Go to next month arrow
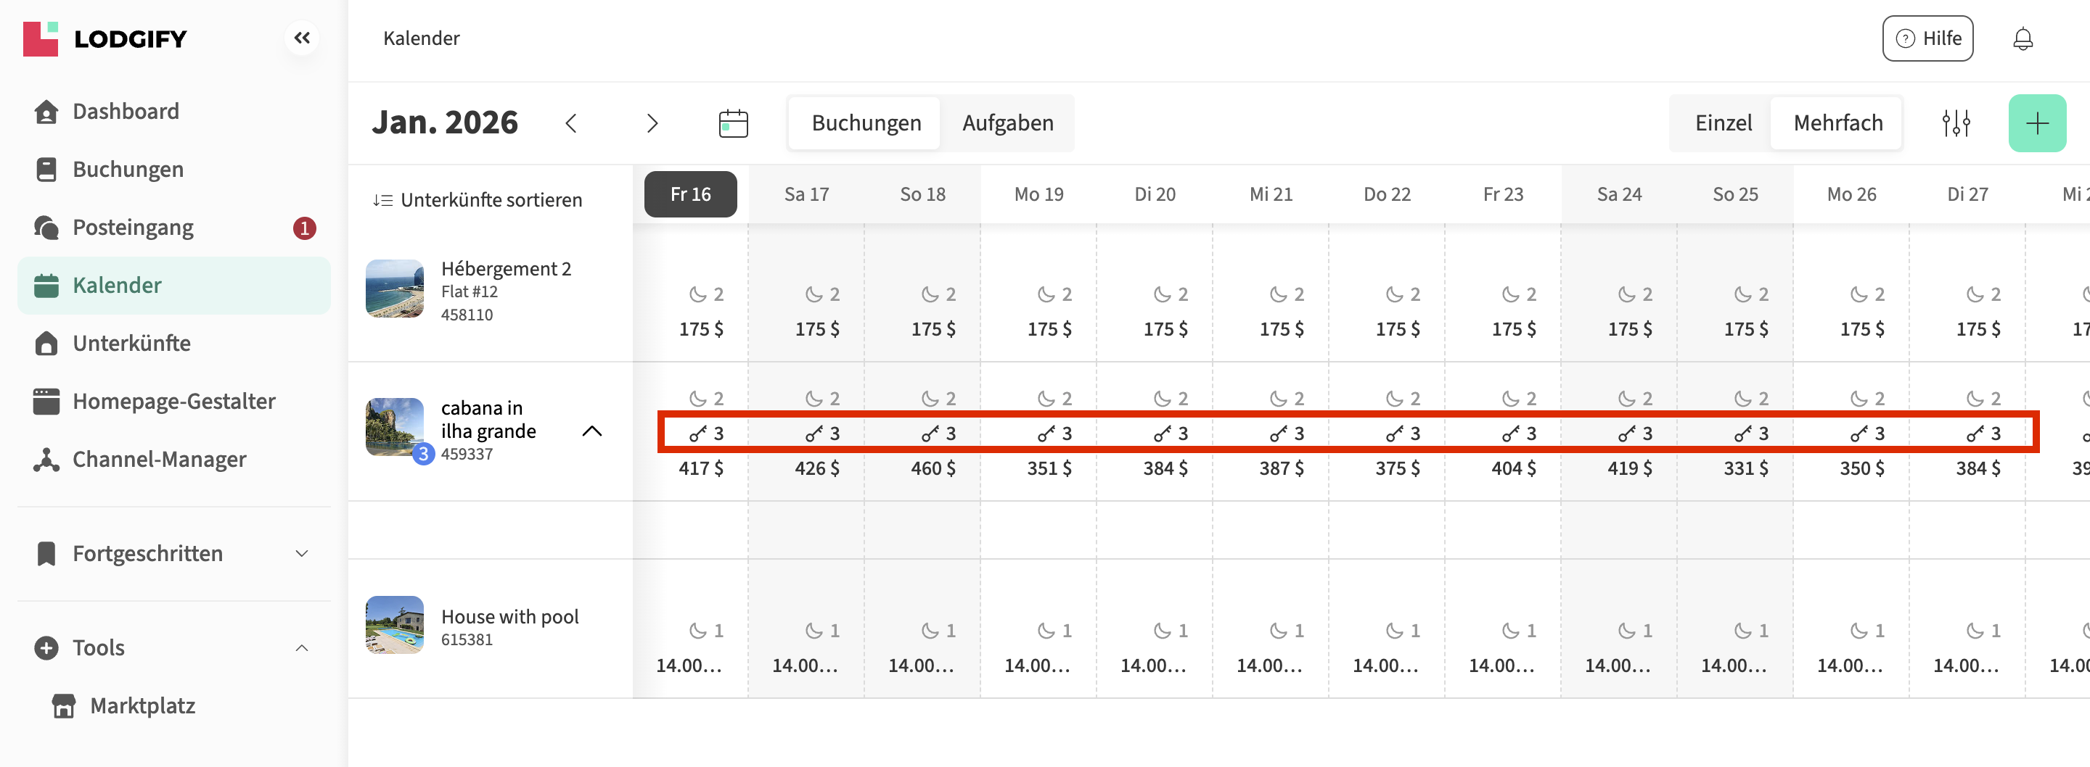Screen dimensions: 2090x767 (652, 123)
